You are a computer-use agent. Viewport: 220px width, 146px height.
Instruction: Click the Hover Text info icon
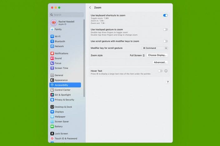[166, 71]
